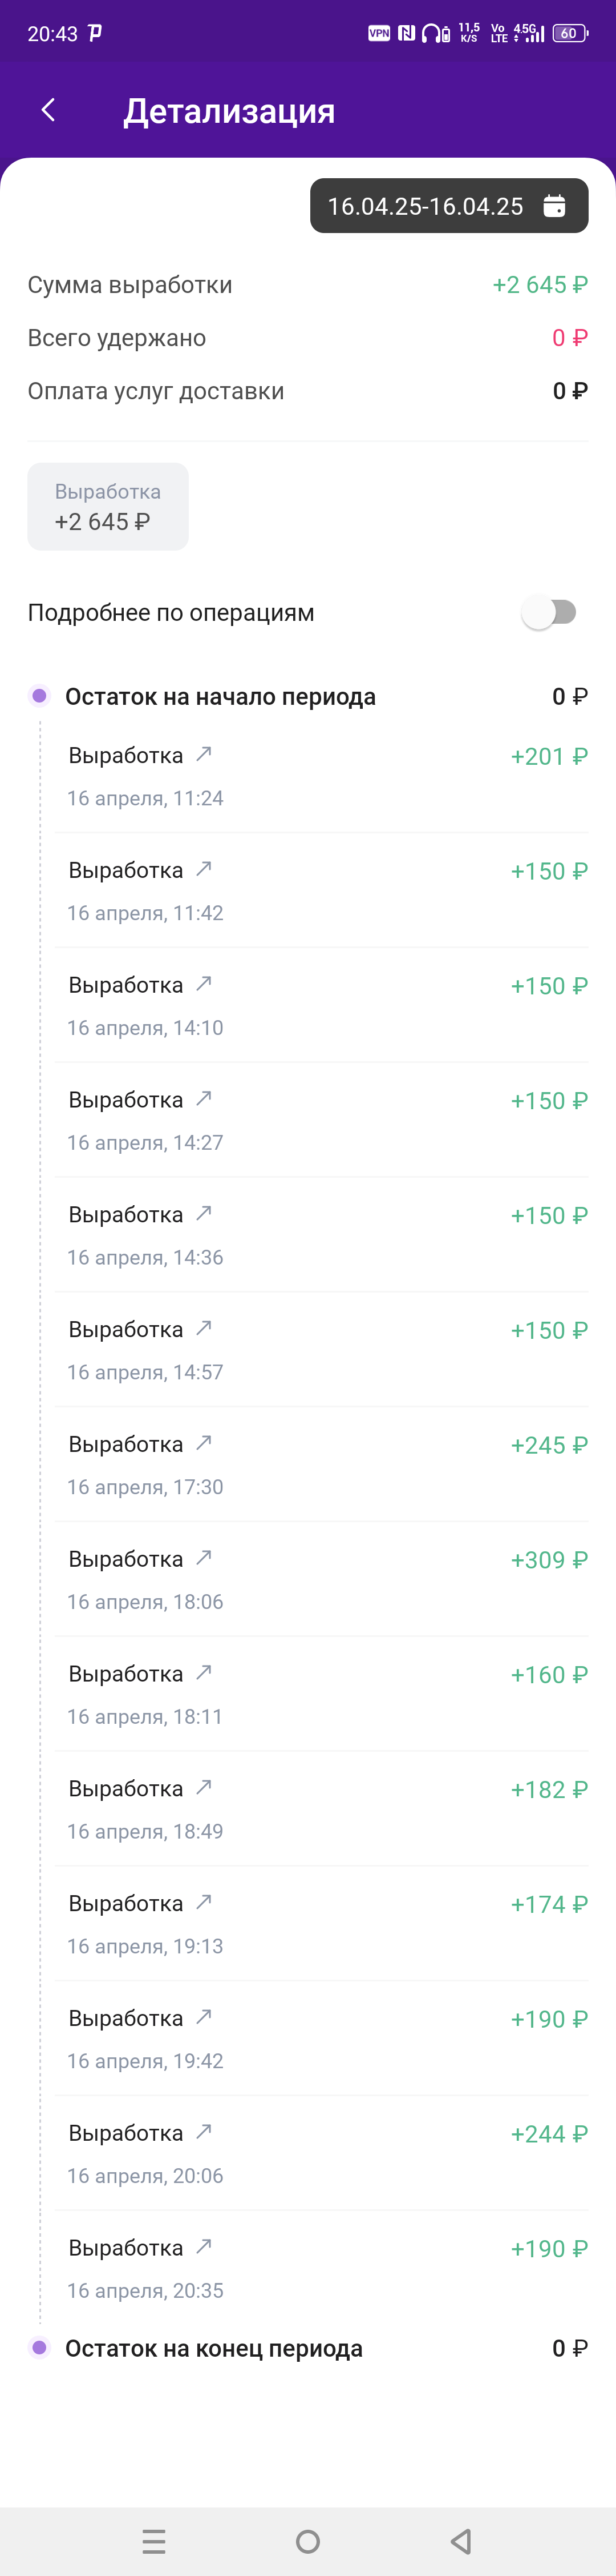Tap the back arrow in the header
Image resolution: width=616 pixels, height=2576 pixels.
(48, 110)
